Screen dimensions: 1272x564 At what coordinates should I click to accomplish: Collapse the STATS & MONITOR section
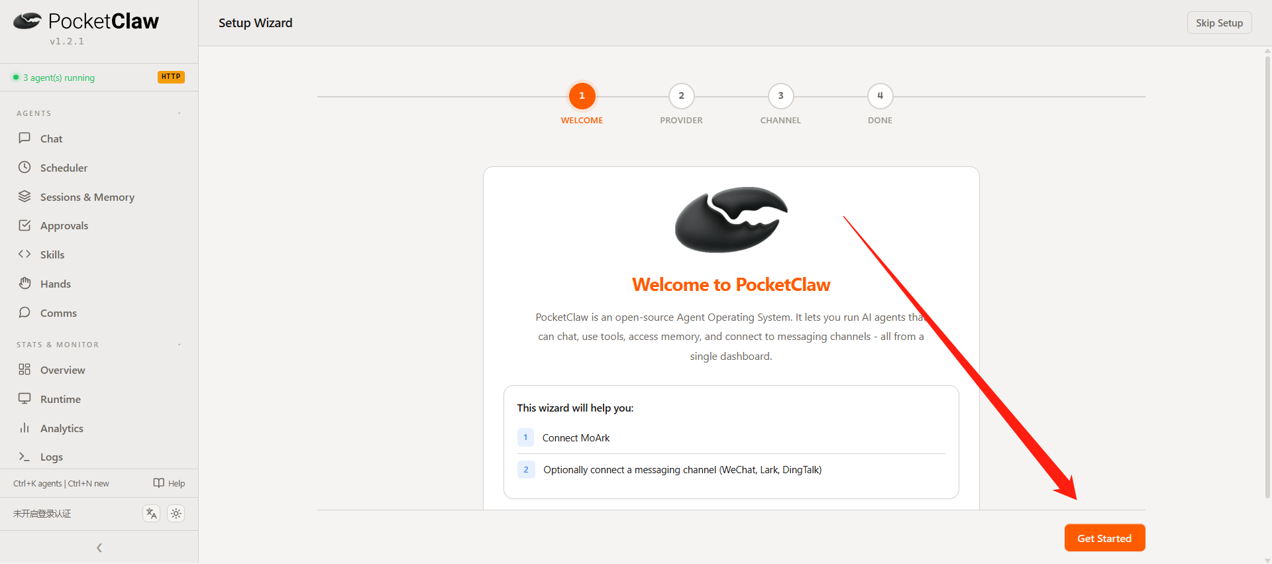click(x=179, y=345)
